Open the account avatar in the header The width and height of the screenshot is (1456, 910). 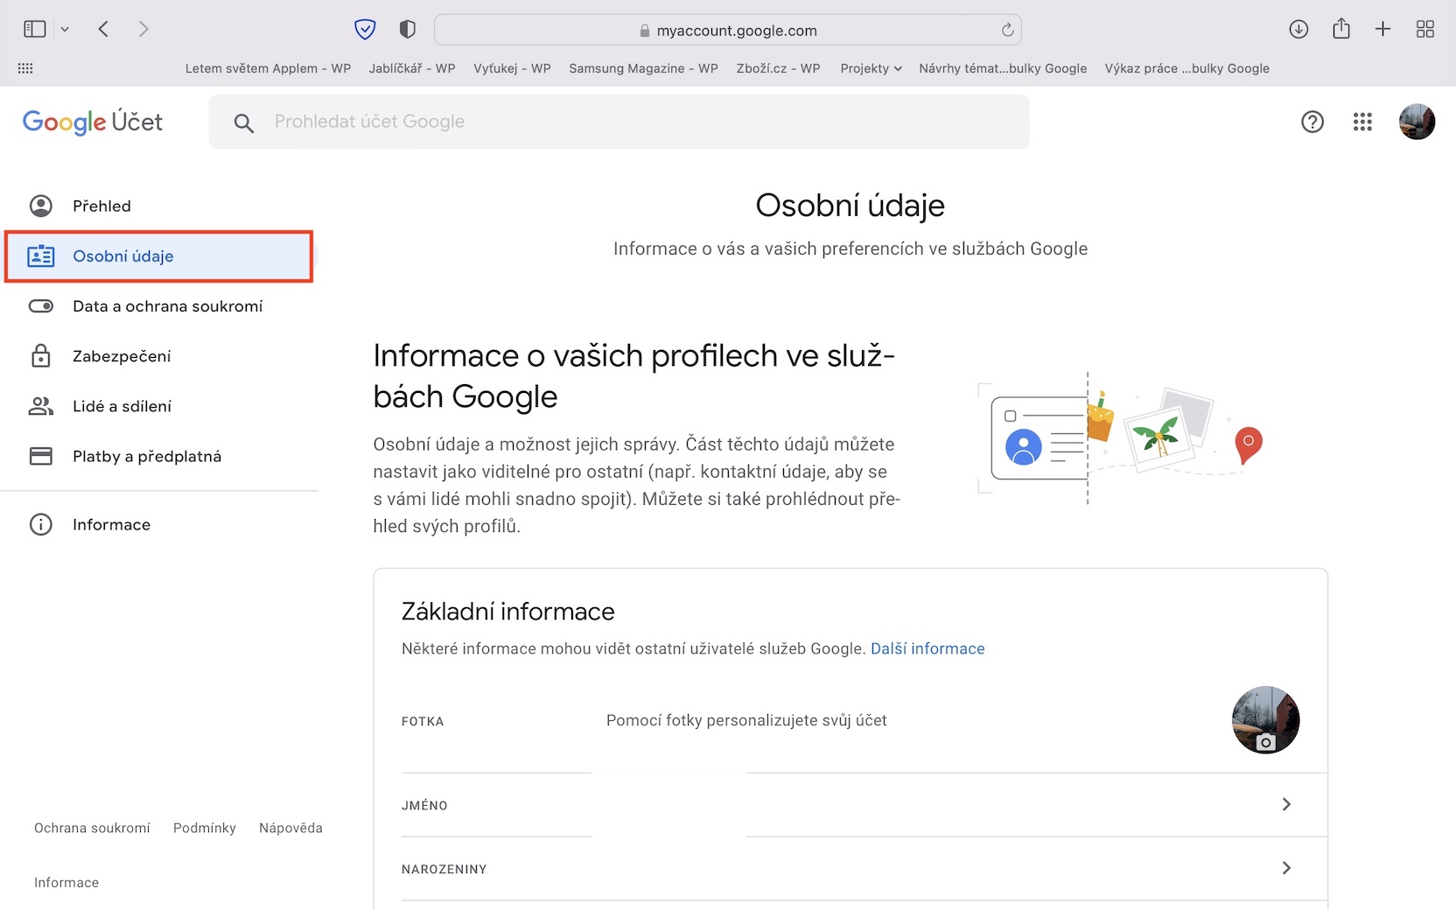[x=1417, y=122]
